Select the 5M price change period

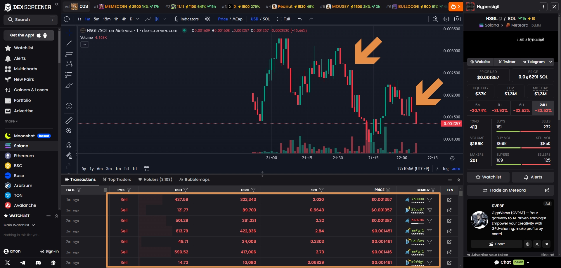(478, 108)
